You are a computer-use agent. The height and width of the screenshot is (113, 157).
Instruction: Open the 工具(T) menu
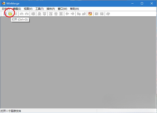(39, 9)
